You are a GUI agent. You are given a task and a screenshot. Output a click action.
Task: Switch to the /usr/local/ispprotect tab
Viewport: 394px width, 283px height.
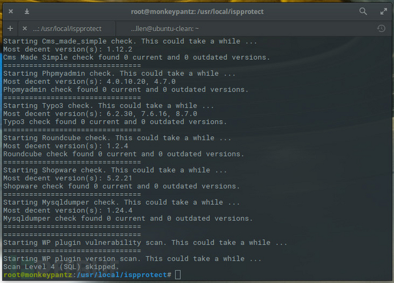click(67, 29)
